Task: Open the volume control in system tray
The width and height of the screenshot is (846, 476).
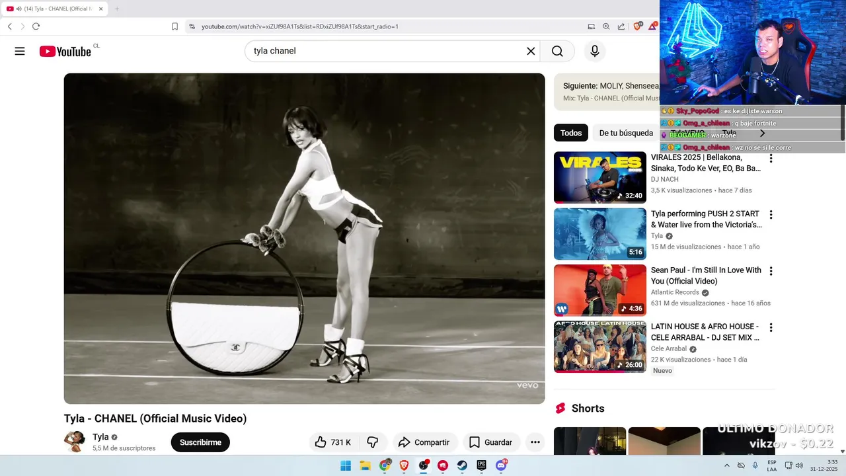Action: [x=799, y=465]
